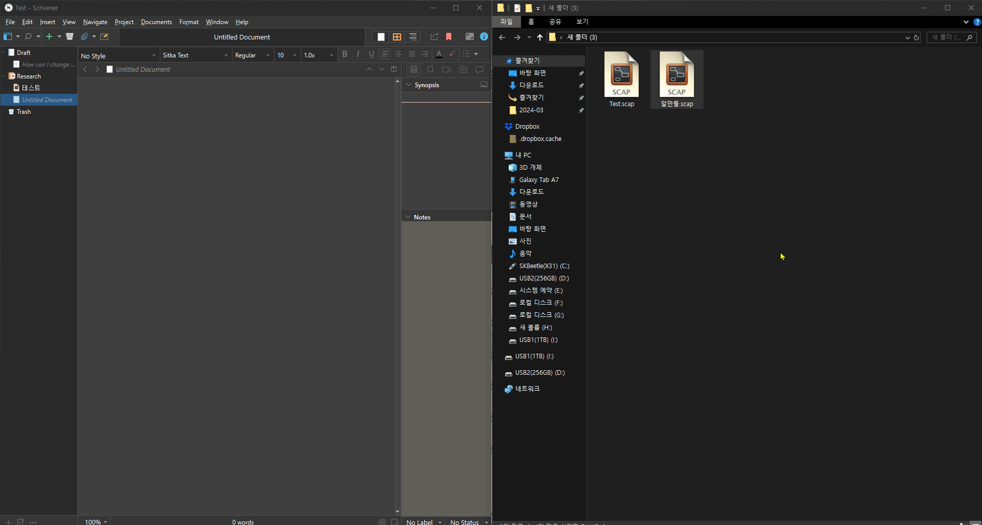Viewport: 982px width, 525px height.
Task: Click the trash can toolbar icon
Action: click(x=70, y=36)
